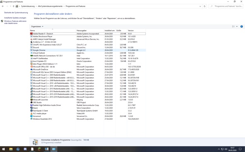Click the Programme und Features breadcrumb
245x152 pixels.
76,6
